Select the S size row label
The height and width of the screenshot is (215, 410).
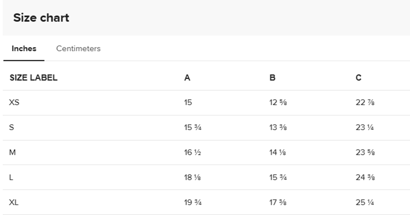(12, 127)
